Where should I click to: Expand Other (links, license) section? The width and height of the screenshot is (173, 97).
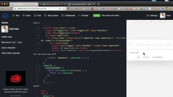[x=11, y=53]
